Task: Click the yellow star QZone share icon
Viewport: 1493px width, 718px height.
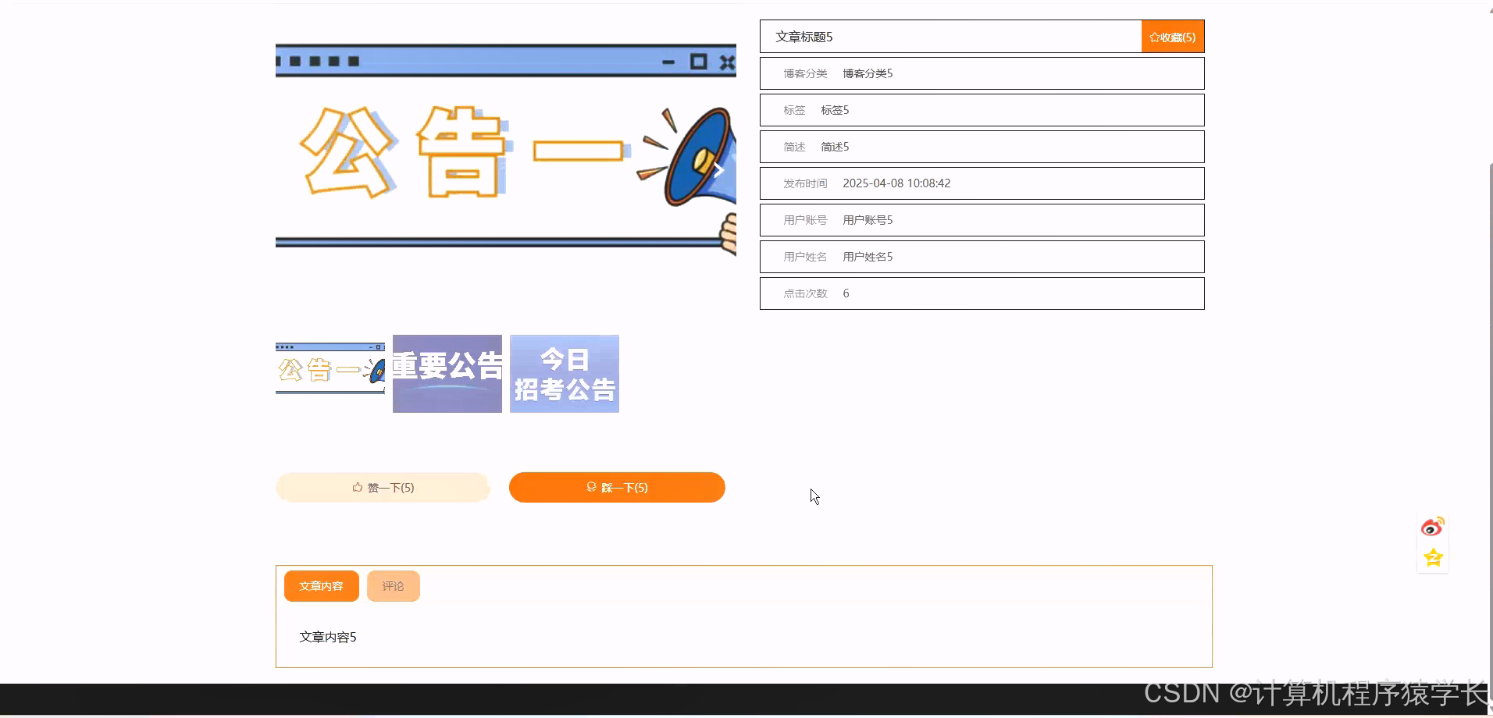Action: [x=1433, y=557]
